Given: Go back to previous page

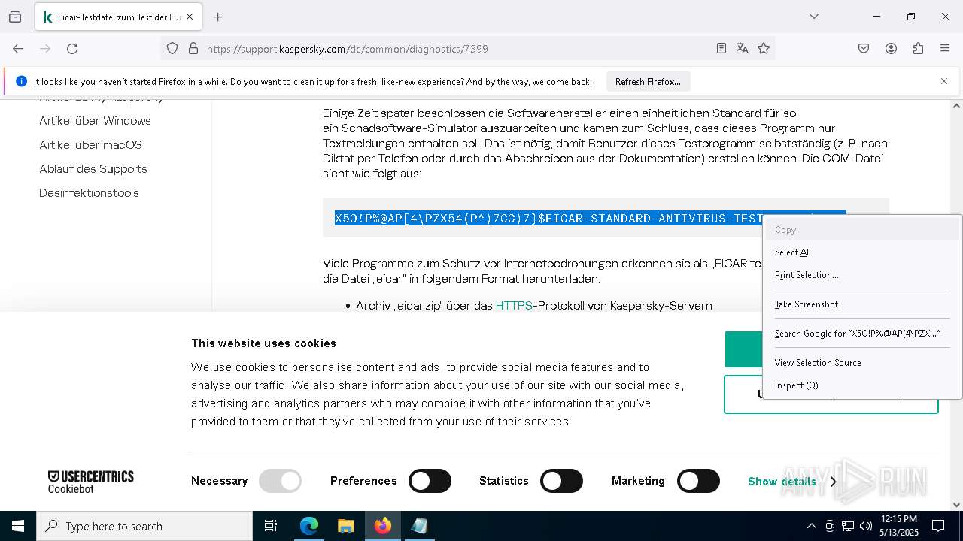Looking at the screenshot, I should tap(18, 48).
